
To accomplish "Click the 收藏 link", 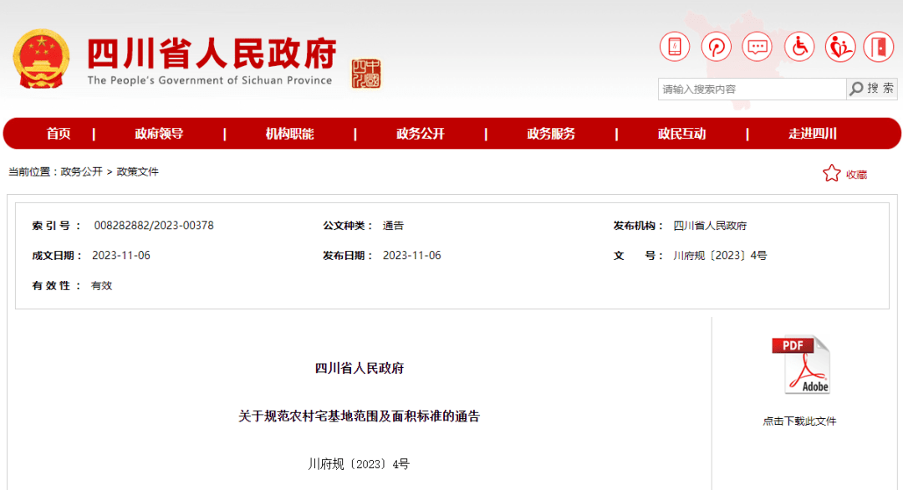I will click(856, 175).
